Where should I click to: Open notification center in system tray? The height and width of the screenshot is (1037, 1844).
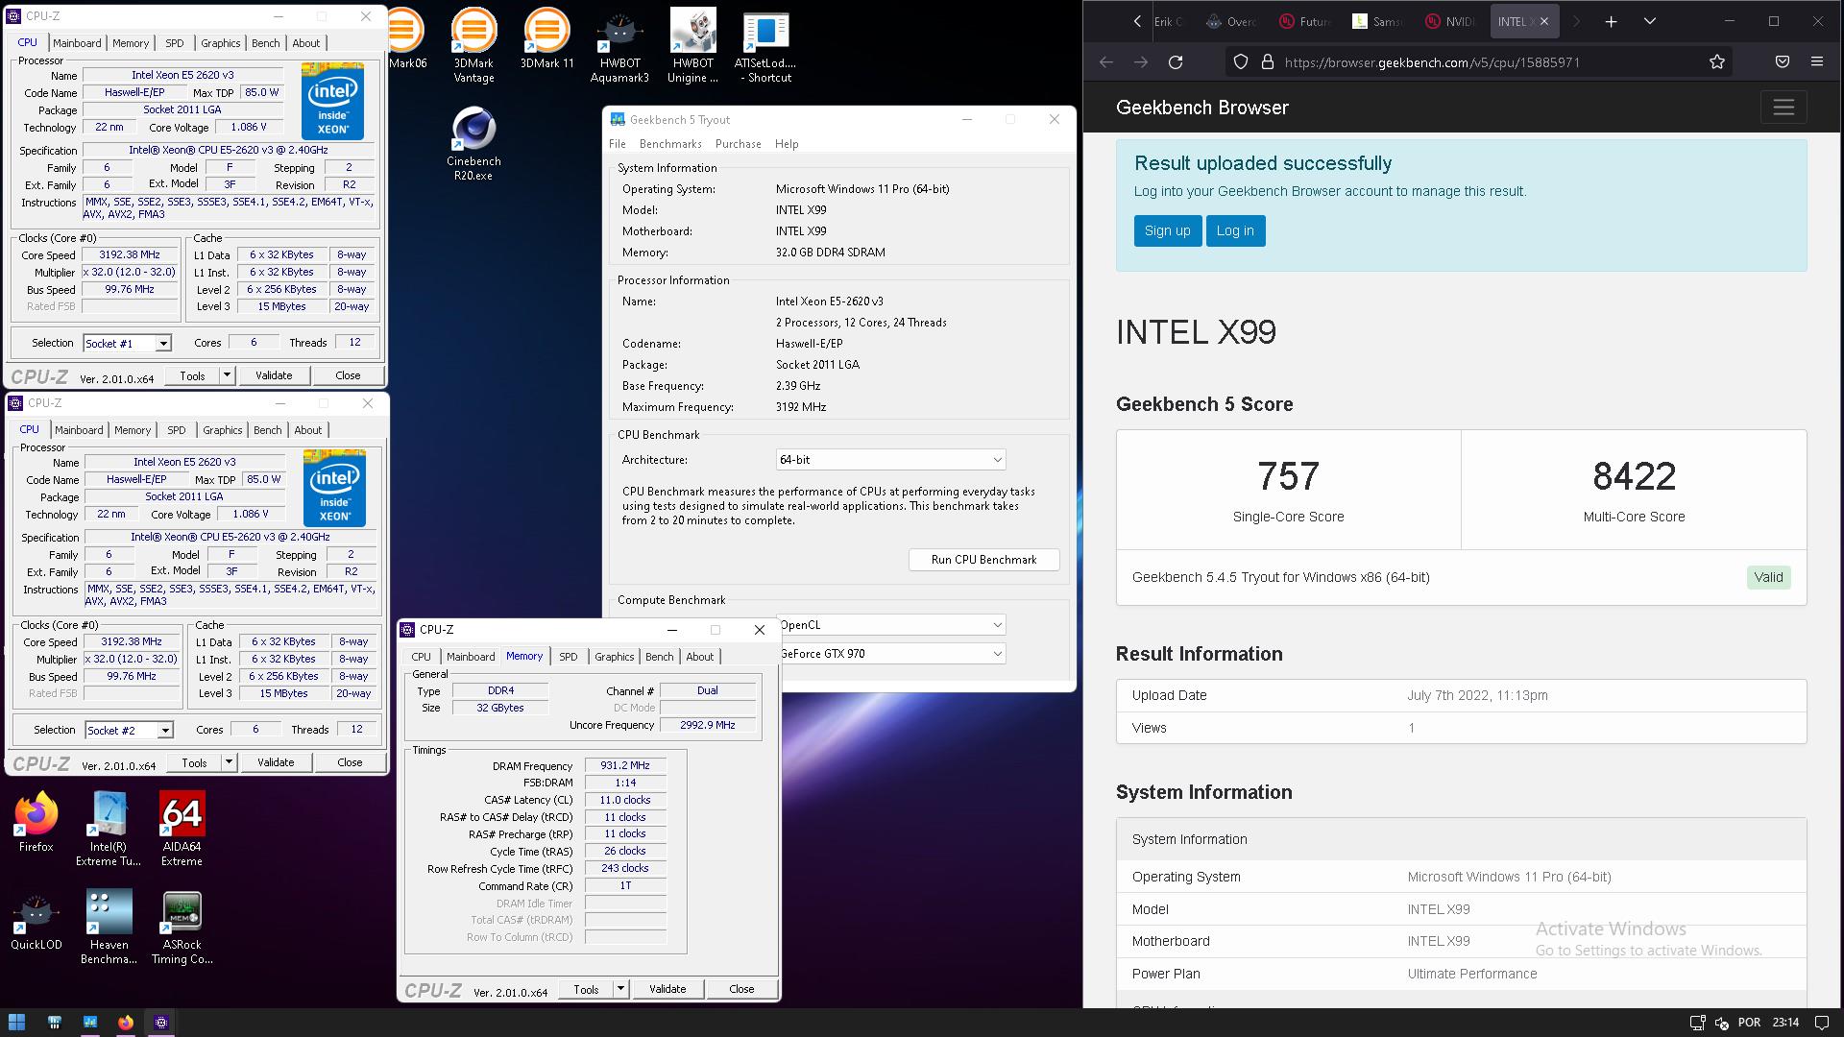click(1822, 1023)
